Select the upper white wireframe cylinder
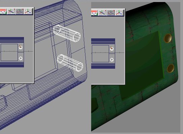 click(67, 33)
